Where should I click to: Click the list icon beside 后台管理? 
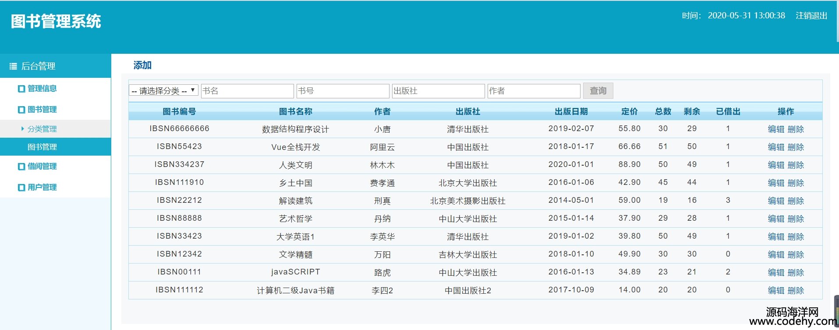point(13,66)
